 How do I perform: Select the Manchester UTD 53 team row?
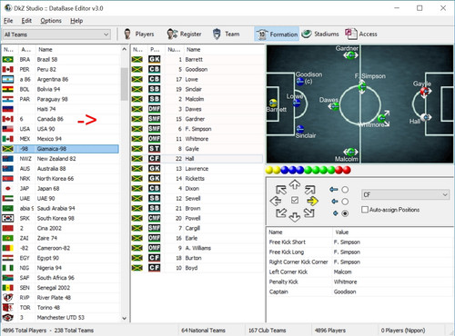[x=61, y=317]
